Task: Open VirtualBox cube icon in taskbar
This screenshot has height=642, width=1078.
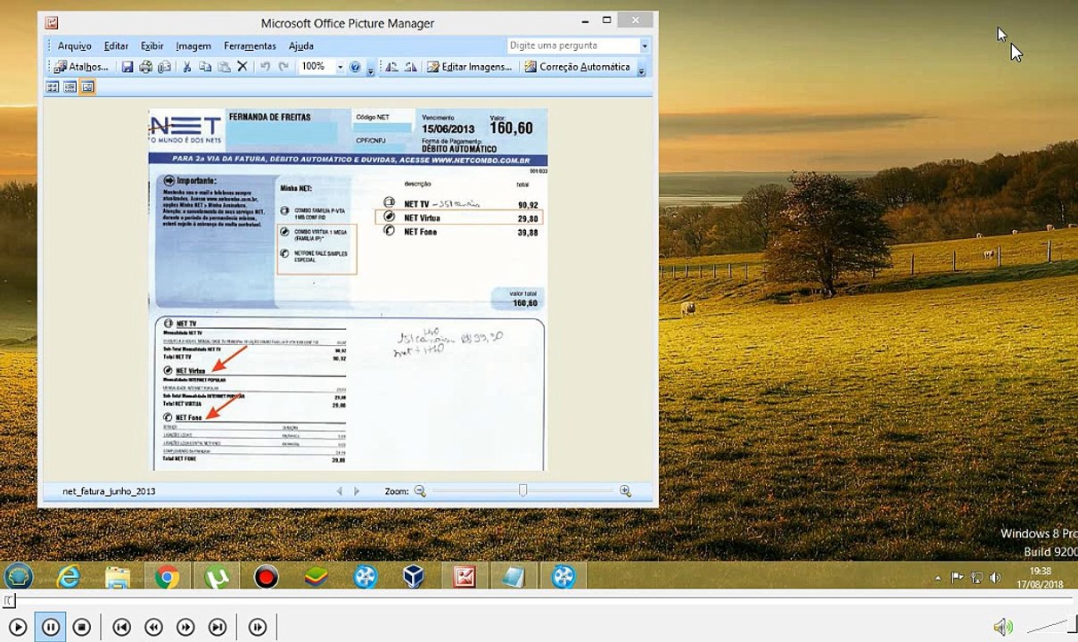Action: [414, 578]
